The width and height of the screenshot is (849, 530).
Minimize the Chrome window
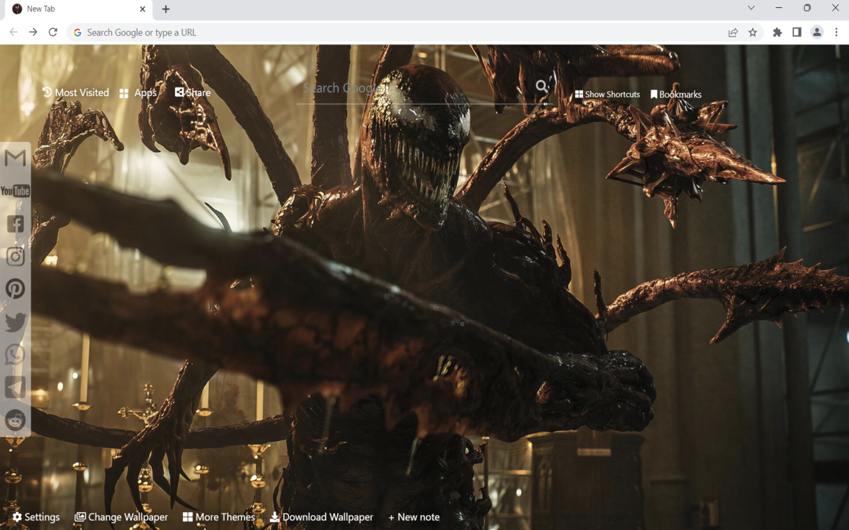point(779,8)
